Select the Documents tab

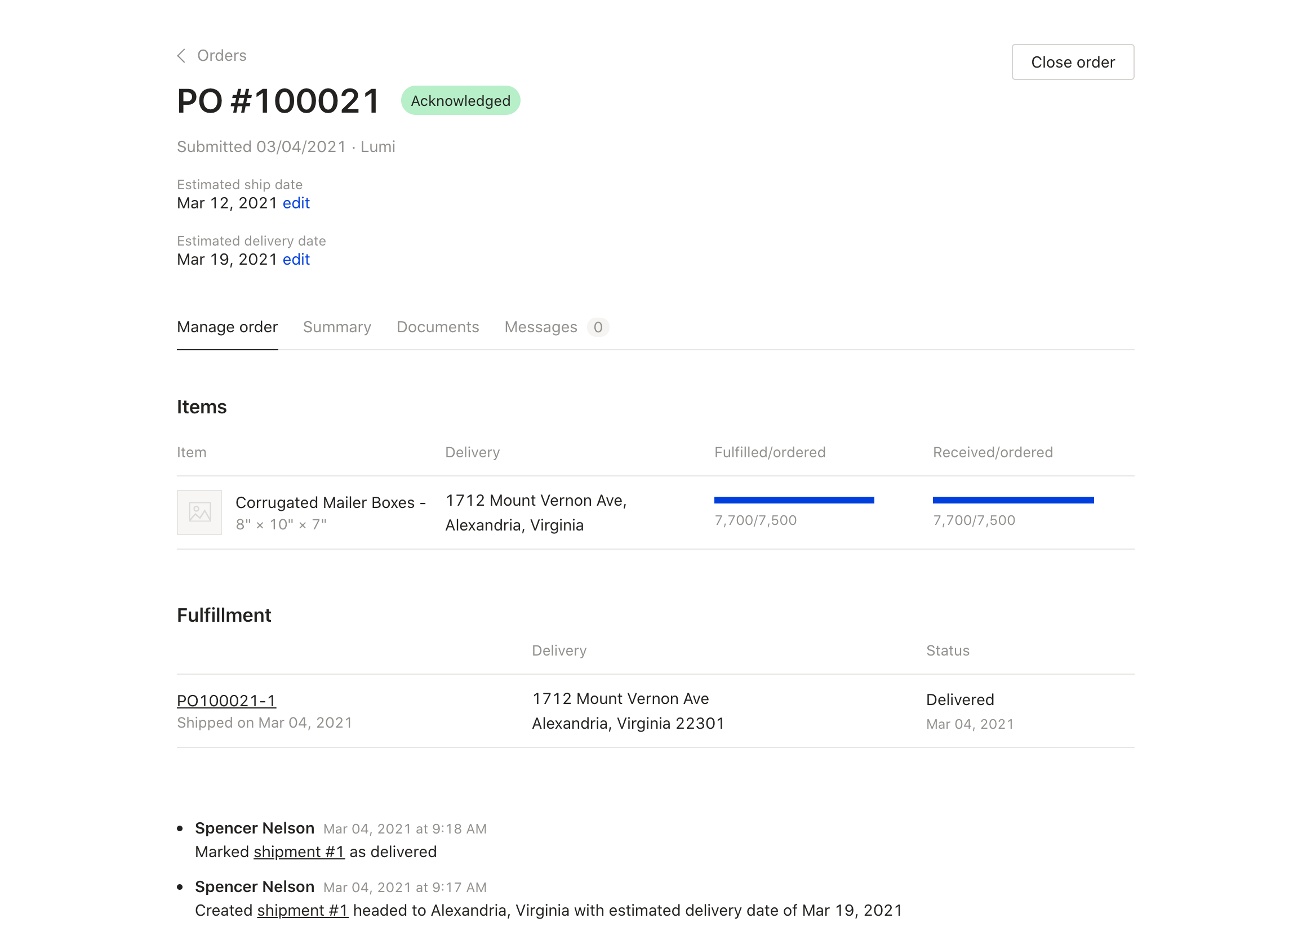[437, 327]
